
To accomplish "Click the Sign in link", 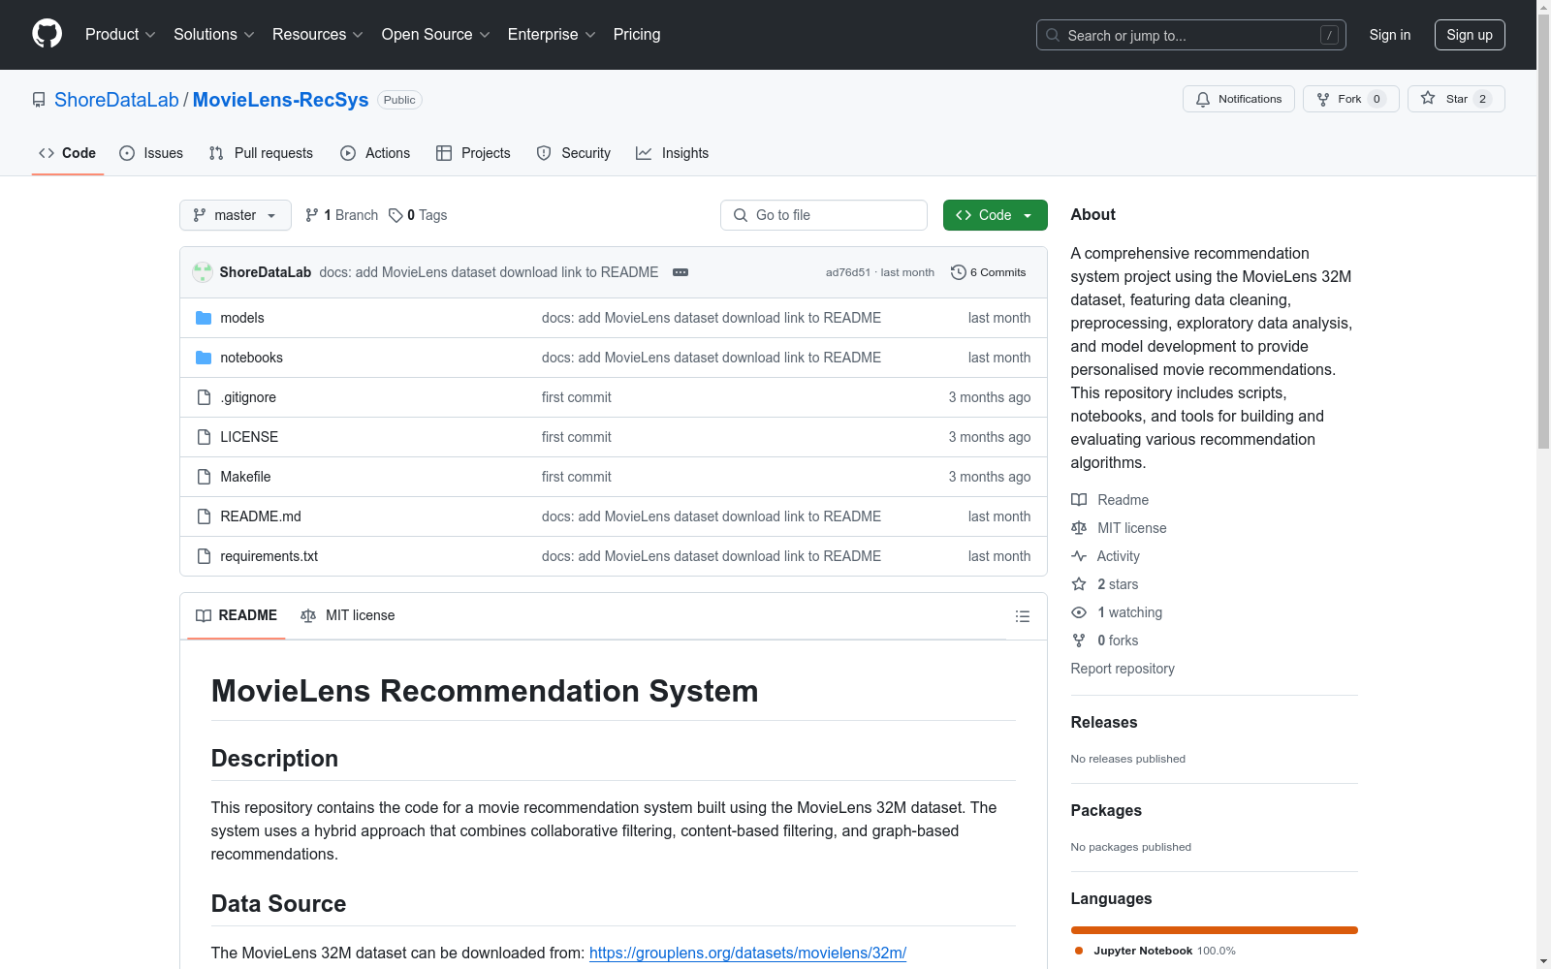I will pos(1390,35).
